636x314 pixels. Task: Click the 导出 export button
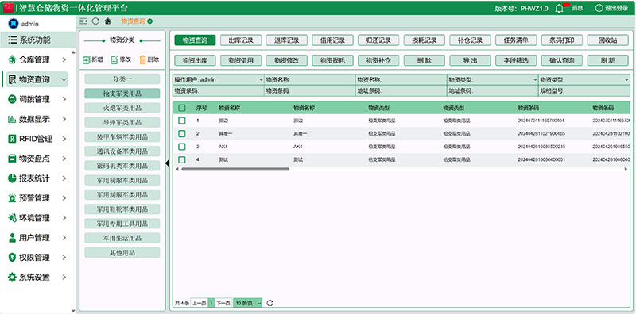pos(470,61)
